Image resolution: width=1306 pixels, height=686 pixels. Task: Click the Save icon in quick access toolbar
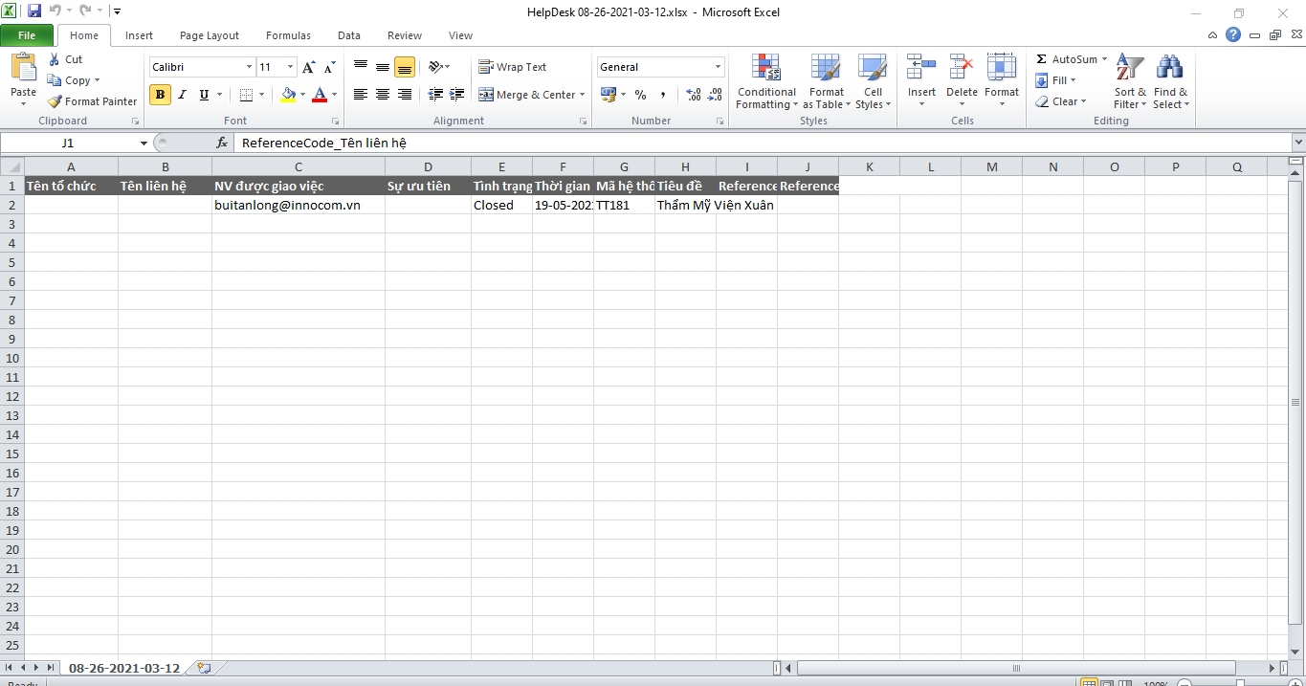pos(34,11)
